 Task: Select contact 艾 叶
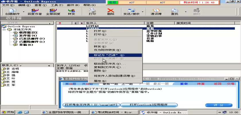10,78
